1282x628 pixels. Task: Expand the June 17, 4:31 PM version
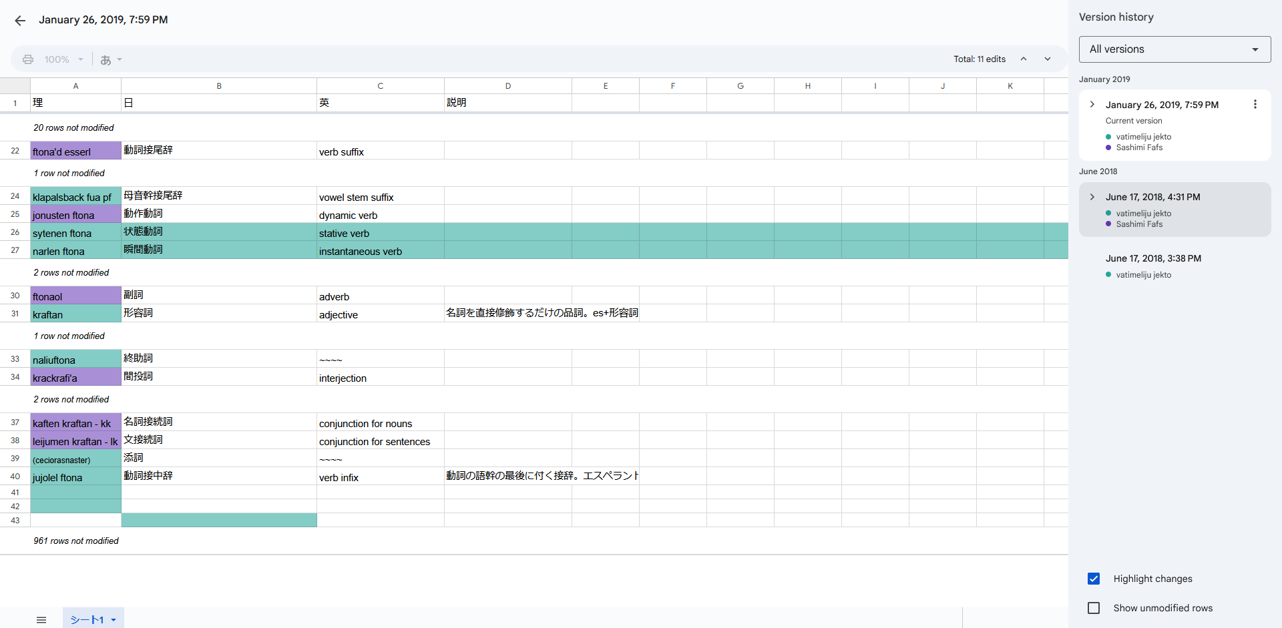(x=1092, y=197)
